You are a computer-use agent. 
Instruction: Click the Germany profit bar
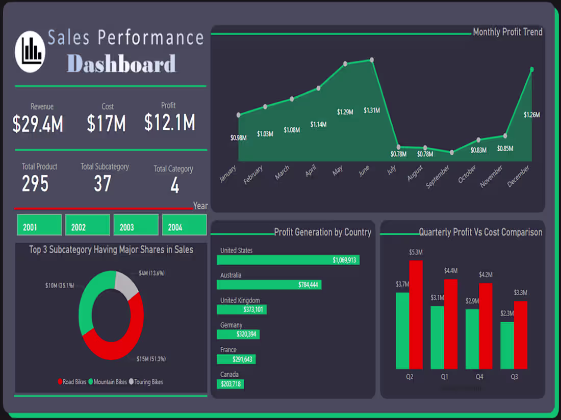pyautogui.click(x=238, y=334)
